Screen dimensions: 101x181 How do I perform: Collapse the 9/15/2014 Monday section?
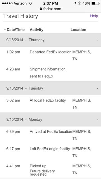pyautogui.click(x=97, y=120)
